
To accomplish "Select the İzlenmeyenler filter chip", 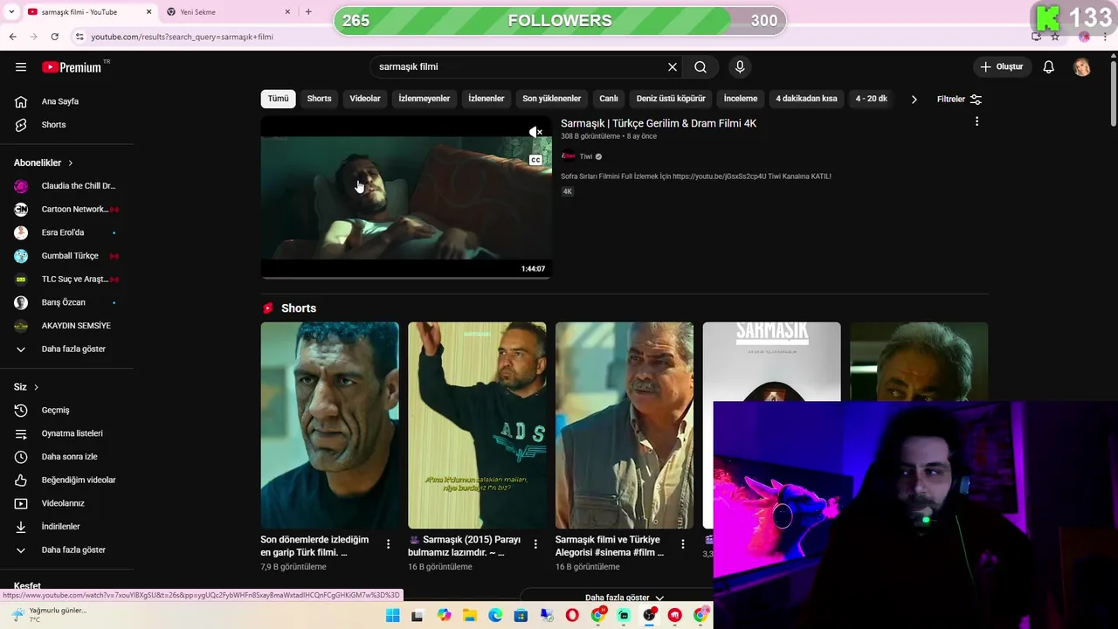I will tap(424, 99).
